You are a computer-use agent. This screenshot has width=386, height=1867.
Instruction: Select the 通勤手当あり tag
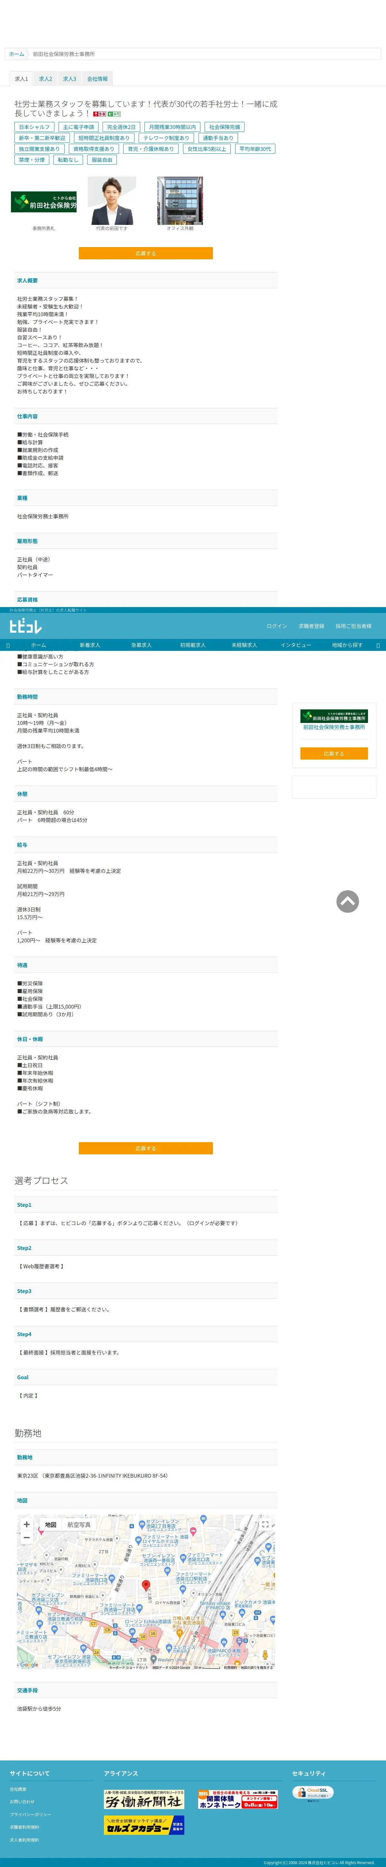pos(218,138)
